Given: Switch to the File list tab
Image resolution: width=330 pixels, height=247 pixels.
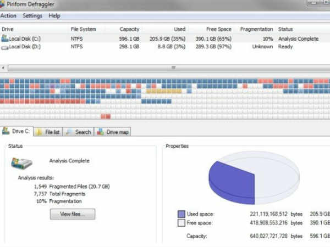Looking at the screenshot, I should pyautogui.click(x=48, y=132).
